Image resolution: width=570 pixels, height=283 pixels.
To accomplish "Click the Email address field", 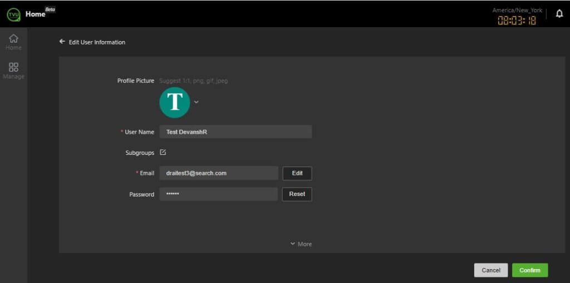I will pos(218,173).
